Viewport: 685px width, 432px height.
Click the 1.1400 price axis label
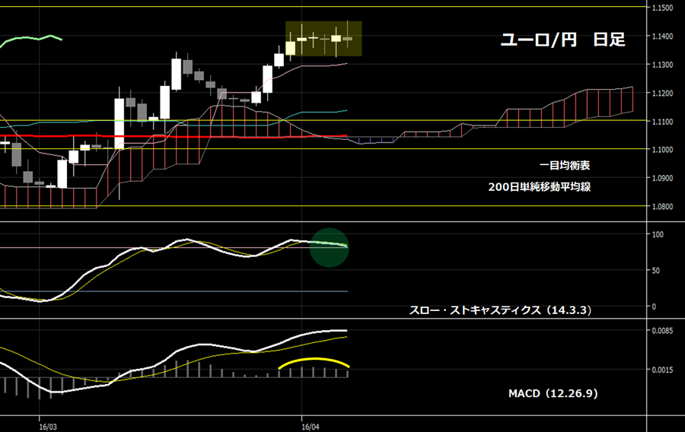click(664, 37)
